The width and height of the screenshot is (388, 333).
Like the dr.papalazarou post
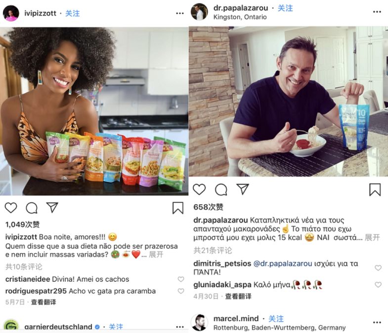(x=199, y=189)
